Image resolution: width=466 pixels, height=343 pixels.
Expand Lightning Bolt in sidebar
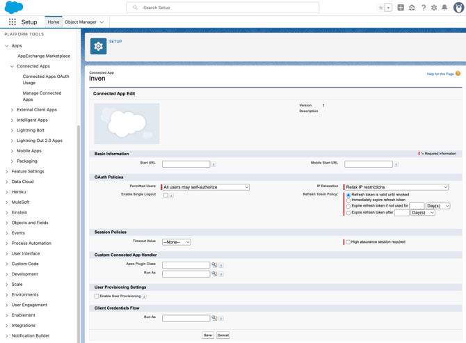point(13,131)
